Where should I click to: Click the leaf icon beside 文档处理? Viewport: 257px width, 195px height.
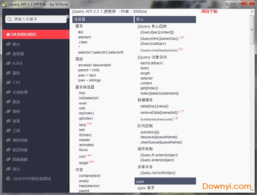point(8,92)
